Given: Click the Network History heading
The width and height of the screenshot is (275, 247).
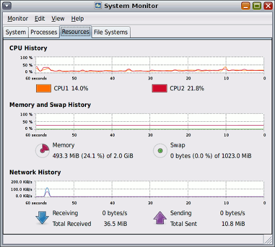Looking at the screenshot, I should (35, 172).
